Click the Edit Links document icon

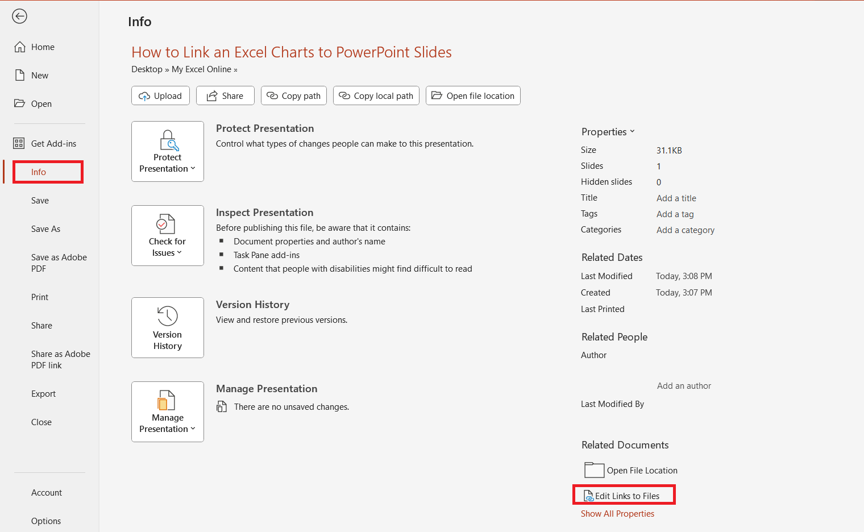(588, 496)
